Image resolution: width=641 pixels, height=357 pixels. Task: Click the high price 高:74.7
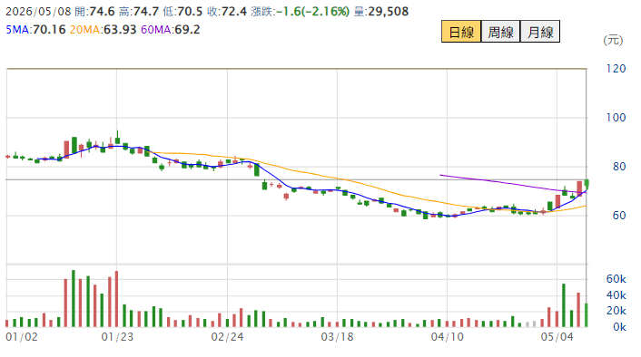139,12
